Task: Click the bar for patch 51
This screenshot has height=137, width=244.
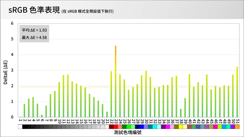Action: [x=237, y=92]
